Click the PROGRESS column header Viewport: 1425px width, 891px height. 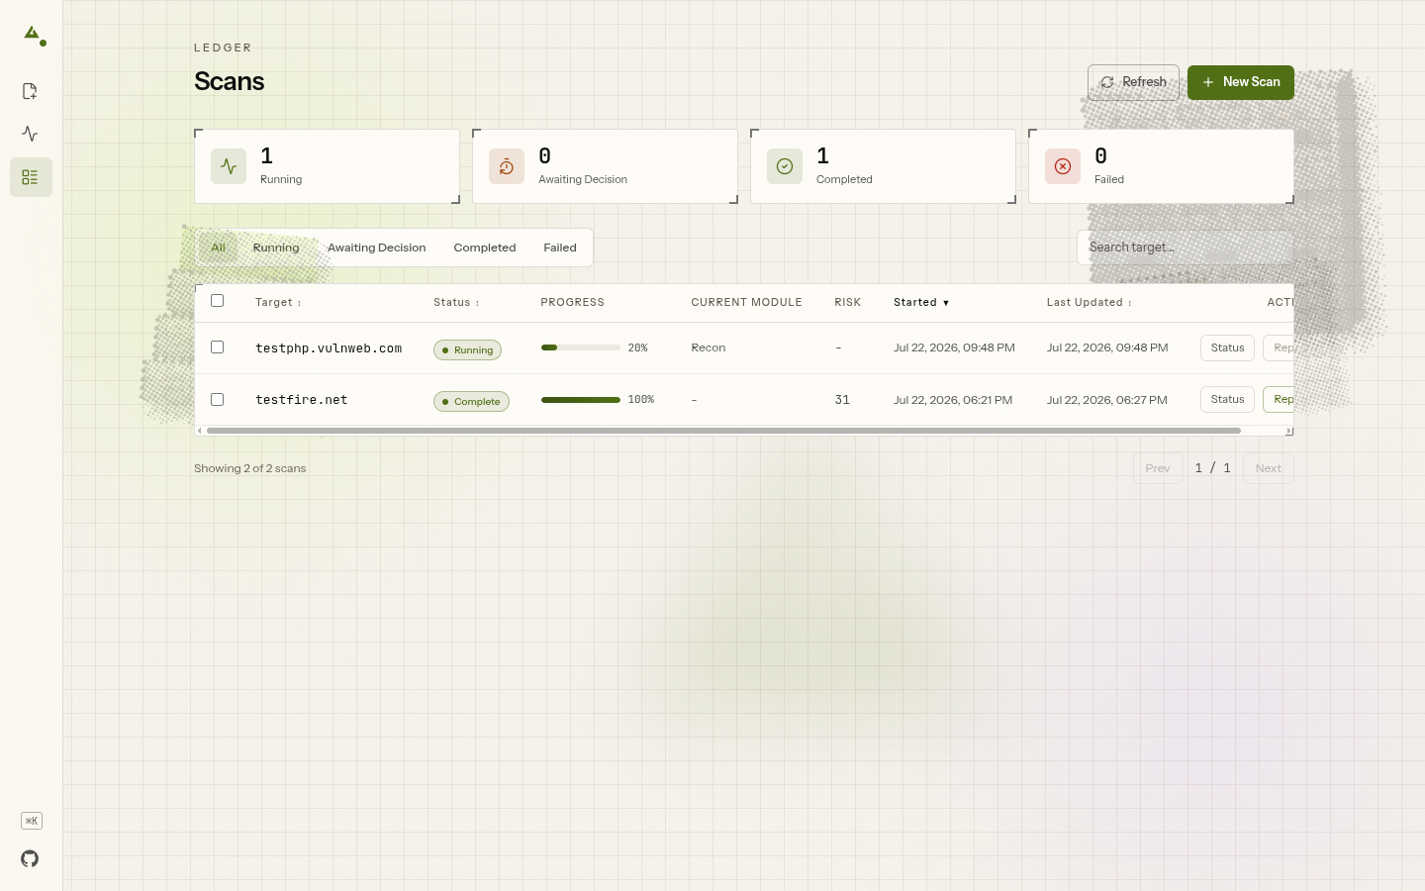pyautogui.click(x=572, y=303)
